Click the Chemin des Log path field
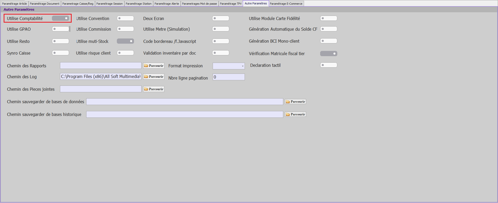498x203 pixels. (x=101, y=76)
